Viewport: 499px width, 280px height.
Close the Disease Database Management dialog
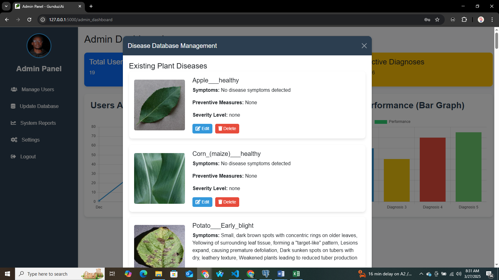pyautogui.click(x=364, y=46)
